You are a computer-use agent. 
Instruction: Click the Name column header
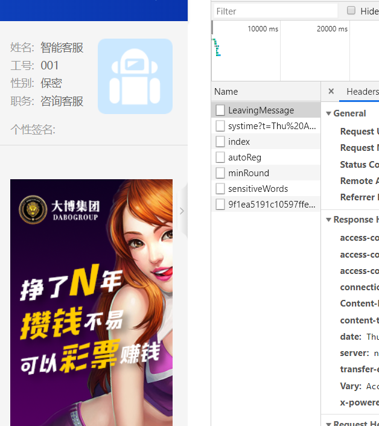click(226, 92)
